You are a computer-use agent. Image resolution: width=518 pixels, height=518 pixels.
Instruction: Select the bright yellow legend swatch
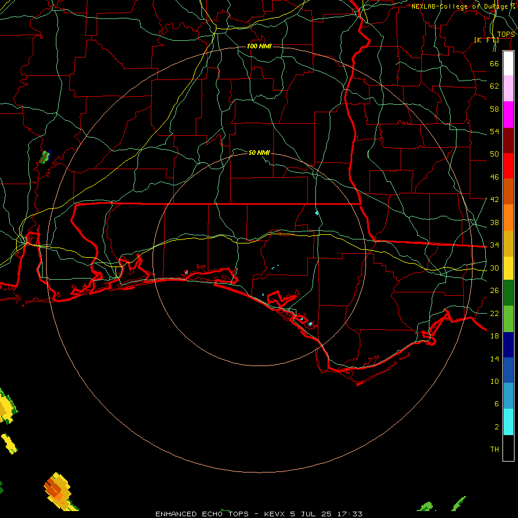click(x=508, y=268)
